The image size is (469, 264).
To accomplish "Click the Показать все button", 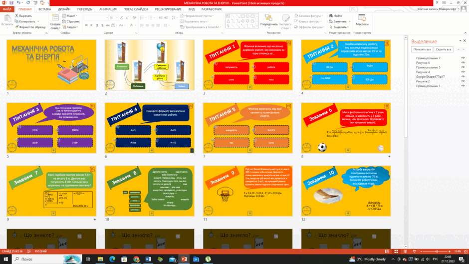I will 422,49.
